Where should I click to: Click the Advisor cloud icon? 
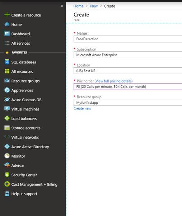(7, 165)
